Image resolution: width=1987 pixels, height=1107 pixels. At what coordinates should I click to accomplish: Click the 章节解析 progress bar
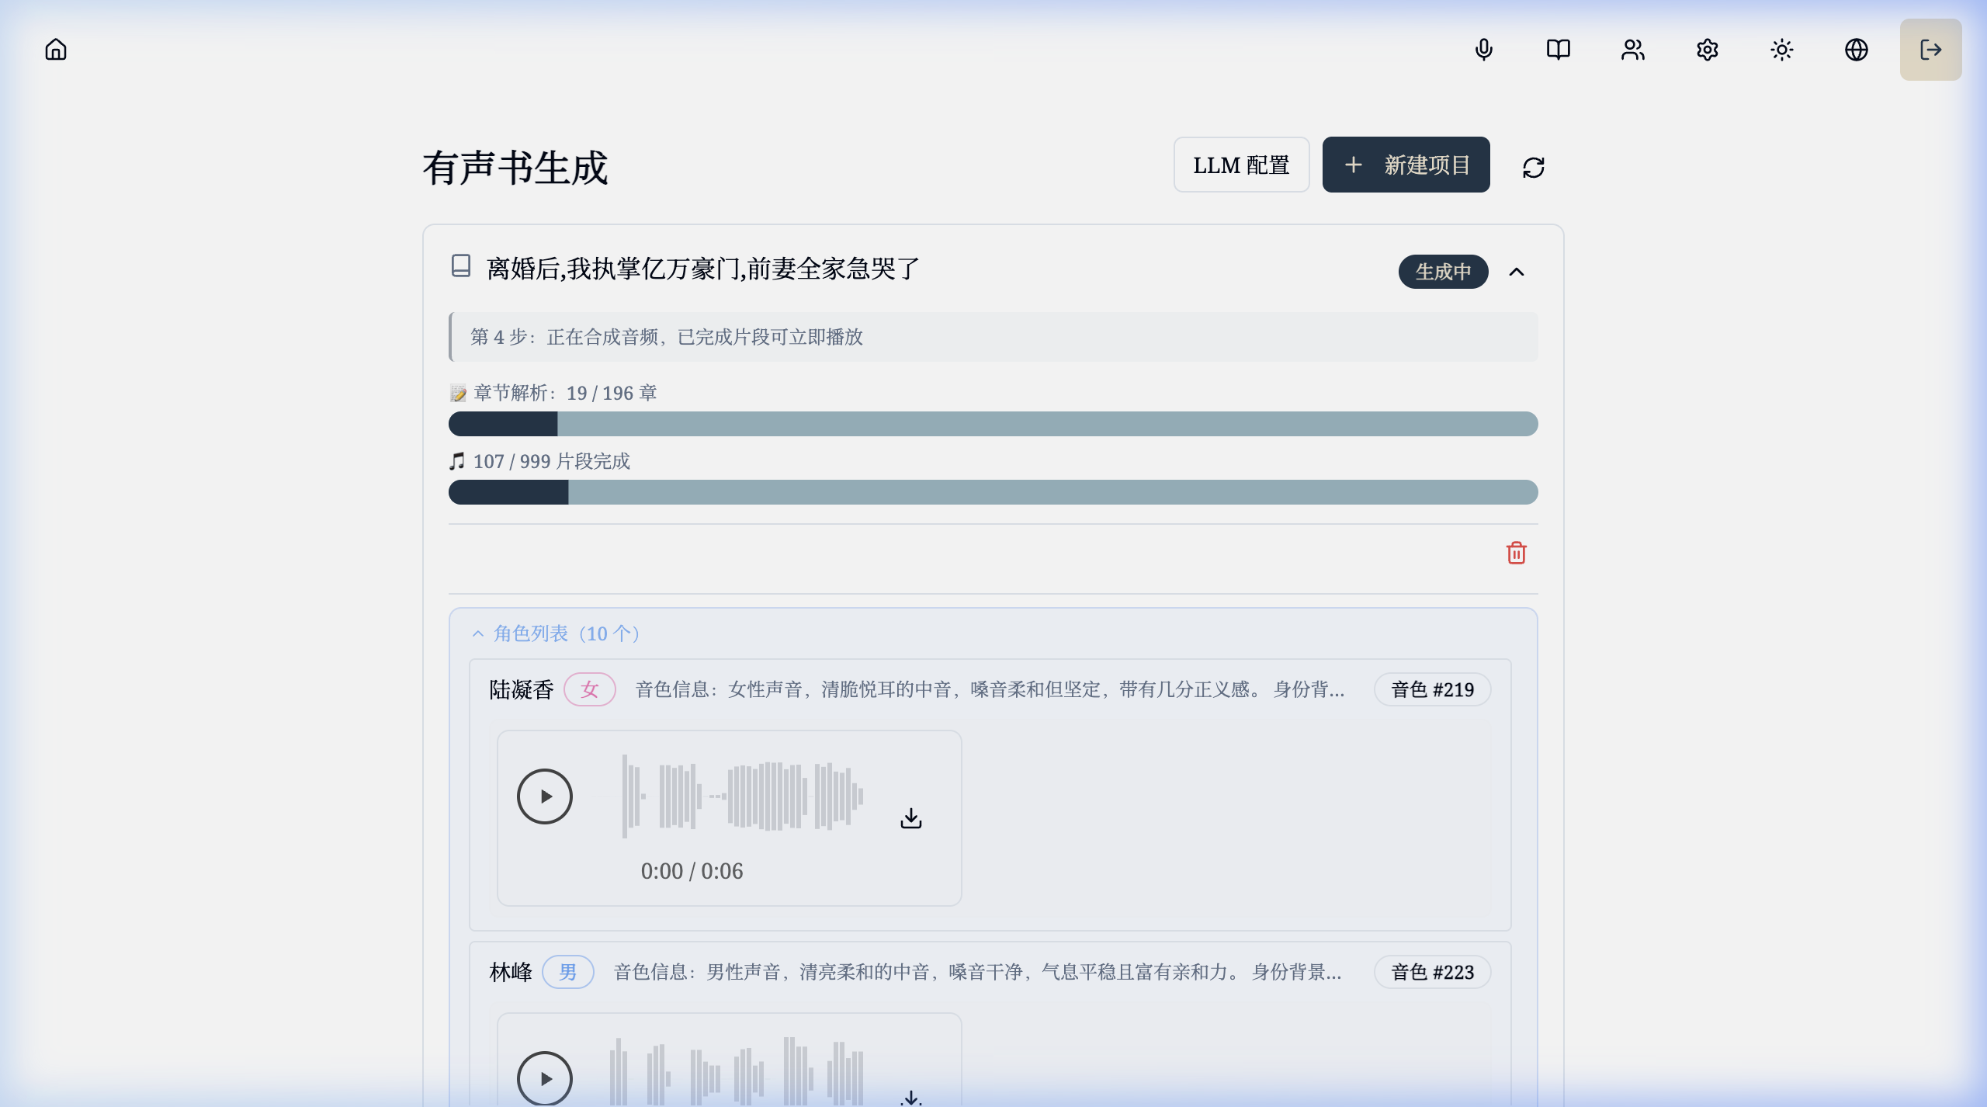[993, 424]
